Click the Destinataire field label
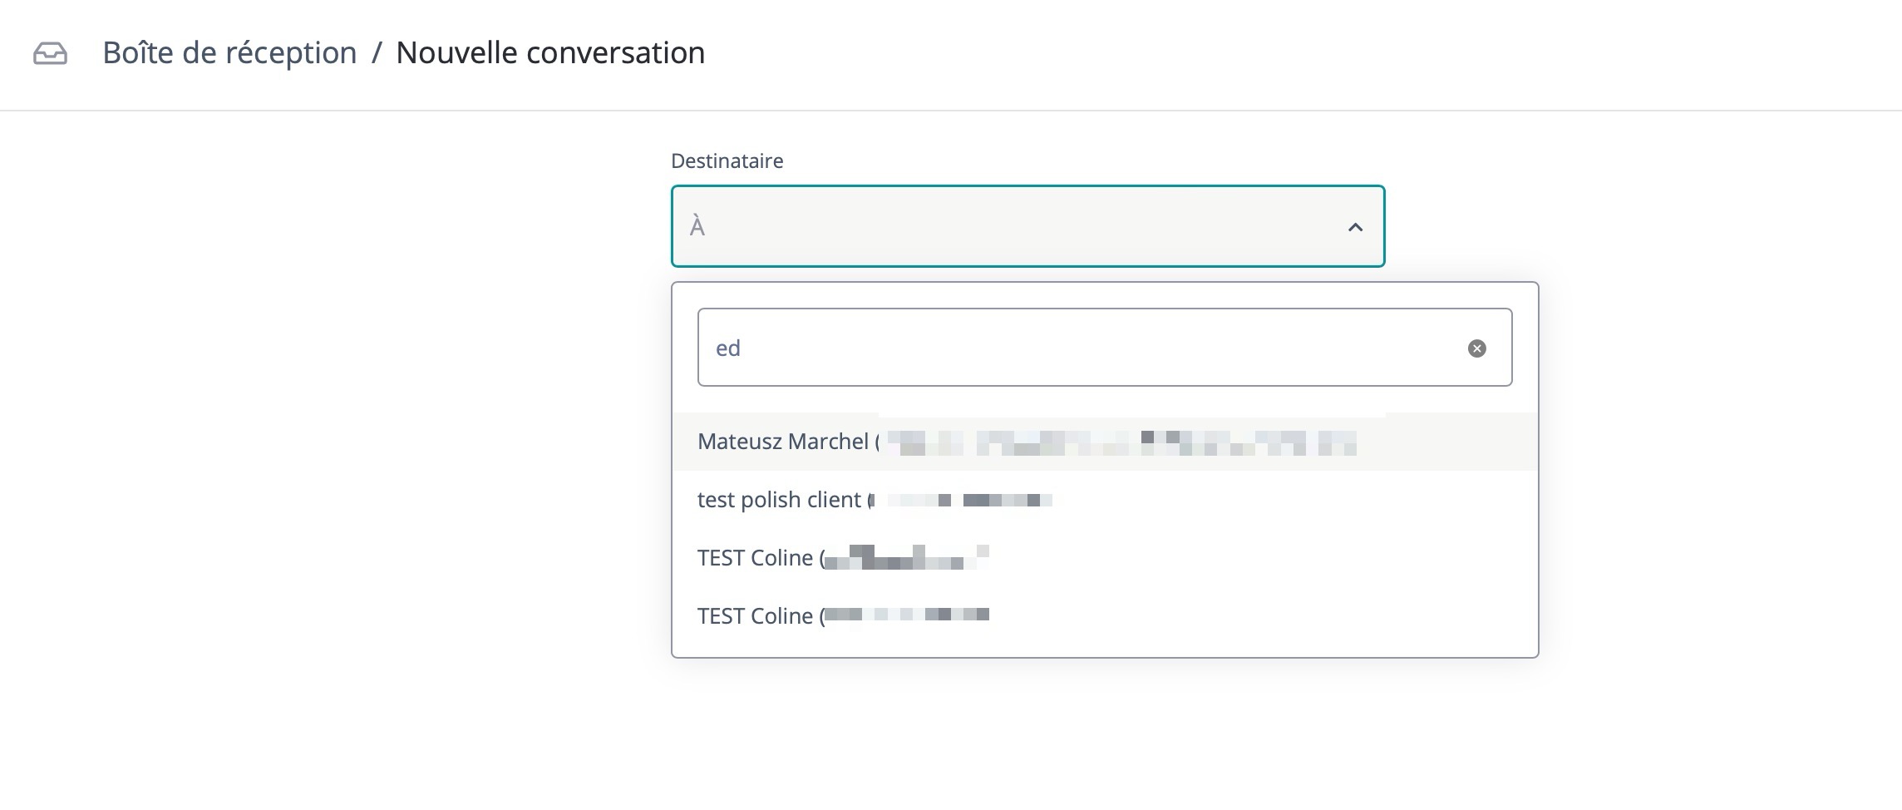The height and width of the screenshot is (810, 1902). pos(727,161)
